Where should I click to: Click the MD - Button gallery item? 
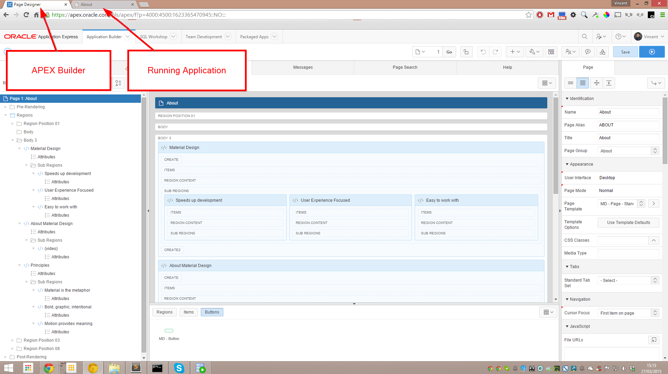[x=169, y=334]
